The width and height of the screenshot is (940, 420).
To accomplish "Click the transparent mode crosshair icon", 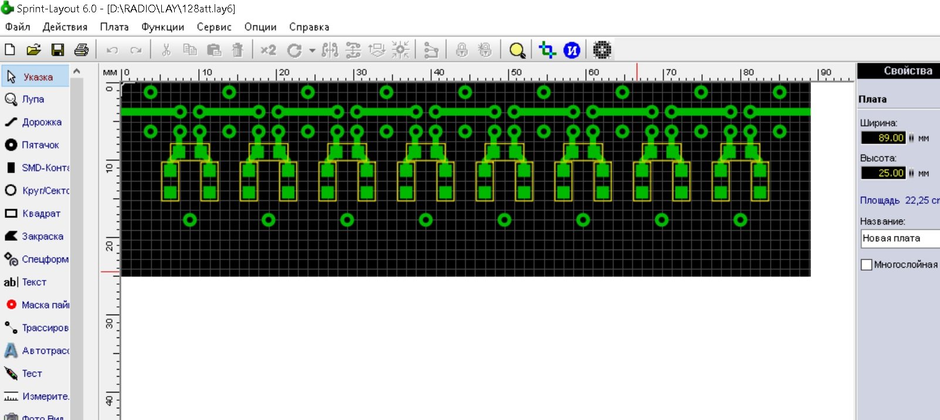I will tap(548, 50).
